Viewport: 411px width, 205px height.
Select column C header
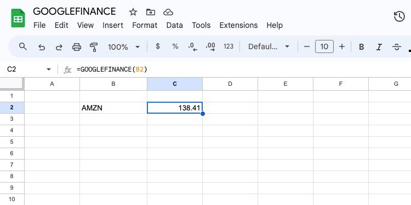point(175,84)
